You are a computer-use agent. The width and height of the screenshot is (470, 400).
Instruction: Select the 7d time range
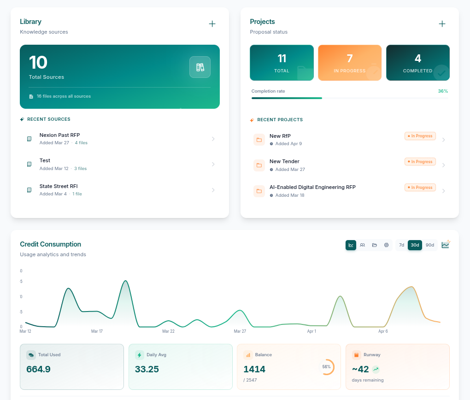click(401, 245)
